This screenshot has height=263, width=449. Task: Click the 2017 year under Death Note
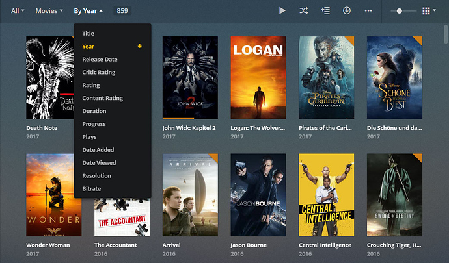pos(33,136)
